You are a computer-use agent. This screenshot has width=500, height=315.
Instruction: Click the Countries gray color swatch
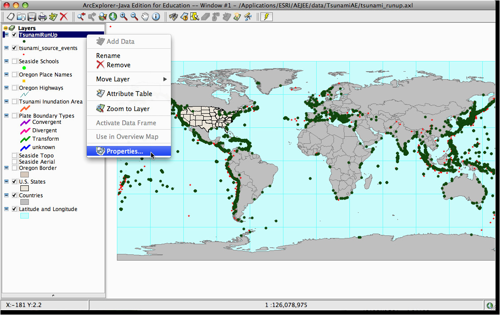[24, 202]
